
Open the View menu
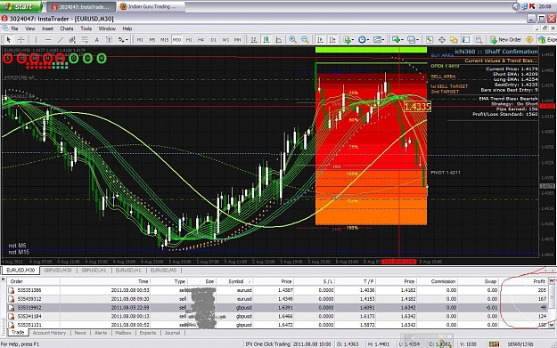pos(29,28)
